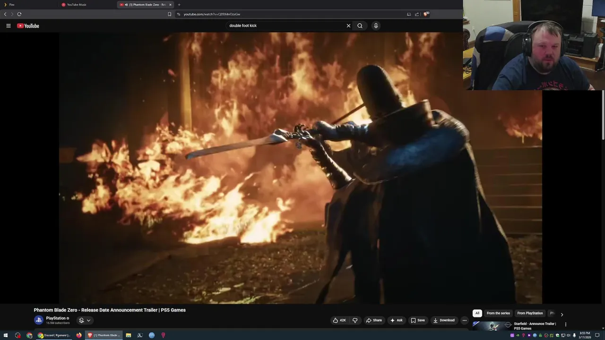Dislike the video
This screenshot has height=340, width=605.
pyautogui.click(x=355, y=320)
